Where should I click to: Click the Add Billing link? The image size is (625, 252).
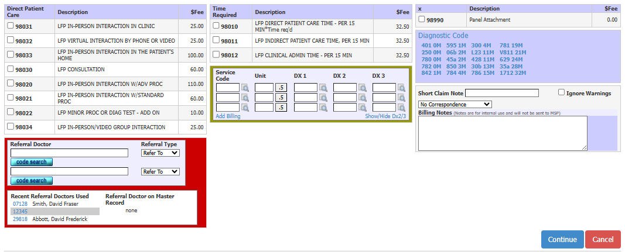pos(228,116)
